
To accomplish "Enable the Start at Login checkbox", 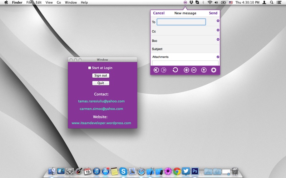I will [89, 68].
